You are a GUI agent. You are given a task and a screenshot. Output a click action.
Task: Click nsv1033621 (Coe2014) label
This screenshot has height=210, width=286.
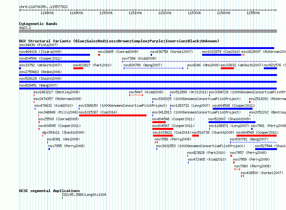(172, 132)
